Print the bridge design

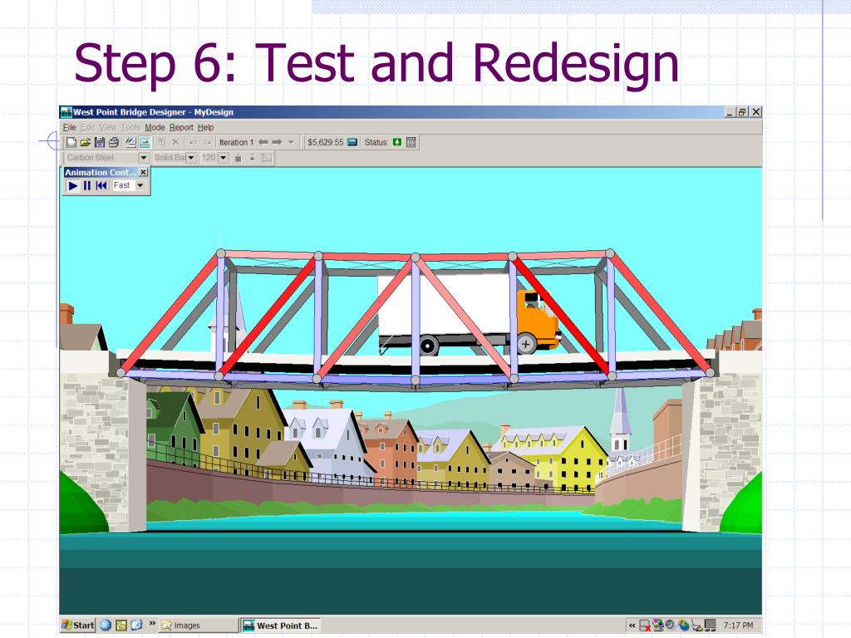114,142
